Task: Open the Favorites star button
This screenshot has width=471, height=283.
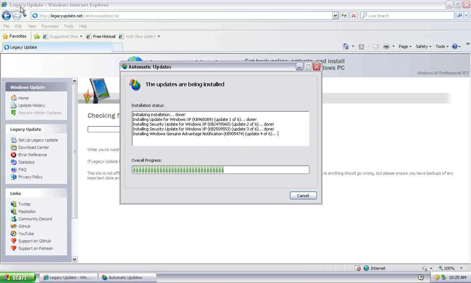Action: pyautogui.click(x=14, y=36)
